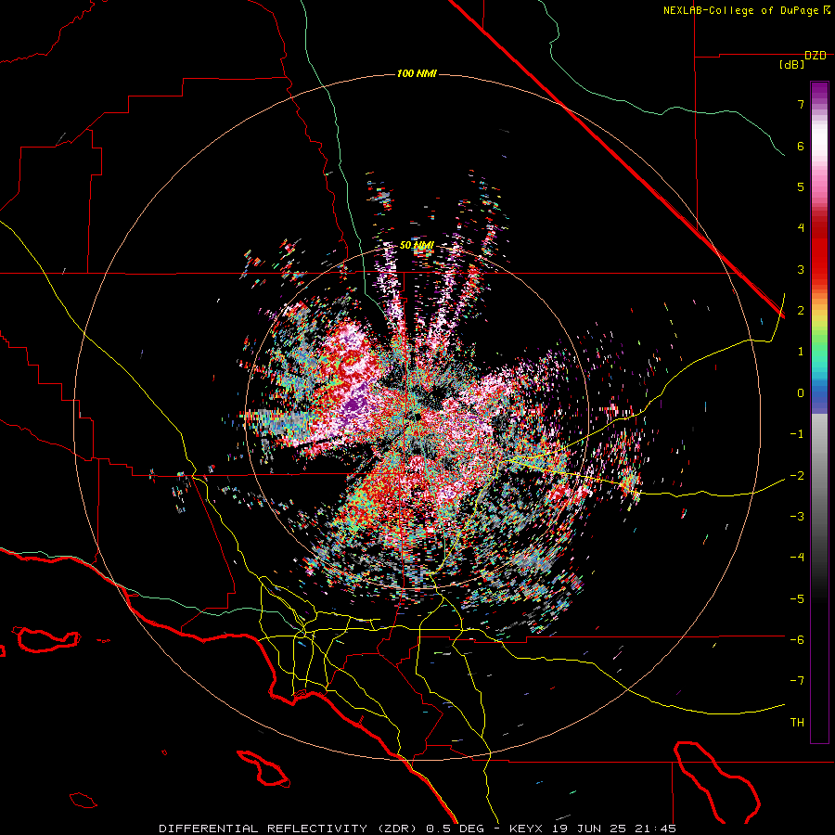Click the -4 value on the color scale
835x835 pixels.
[x=797, y=558]
